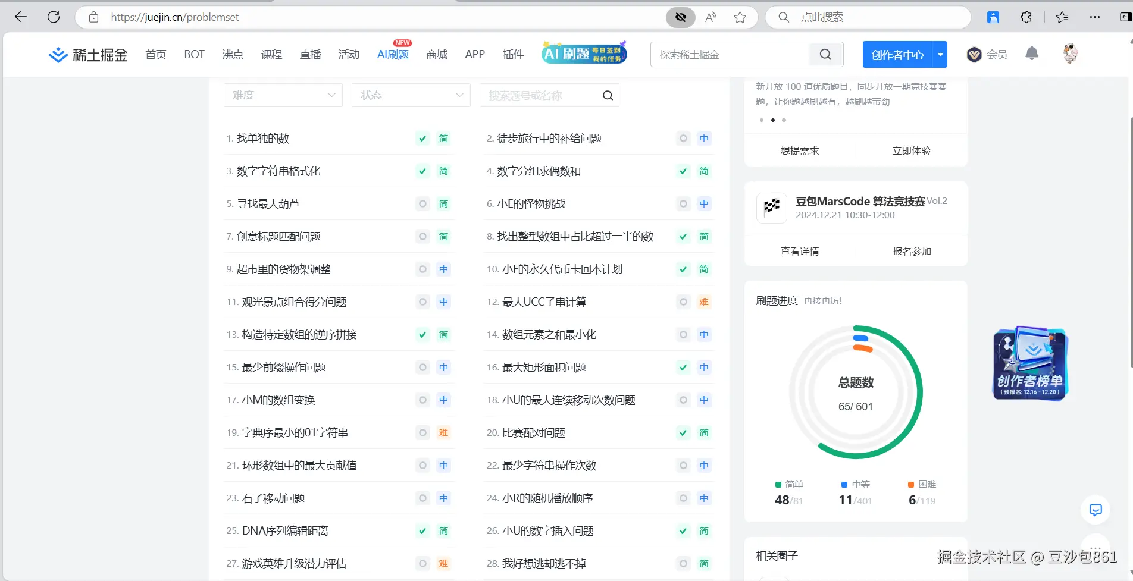Open the notification bell
Screen dimensions: 1133x581
[x=1031, y=54]
